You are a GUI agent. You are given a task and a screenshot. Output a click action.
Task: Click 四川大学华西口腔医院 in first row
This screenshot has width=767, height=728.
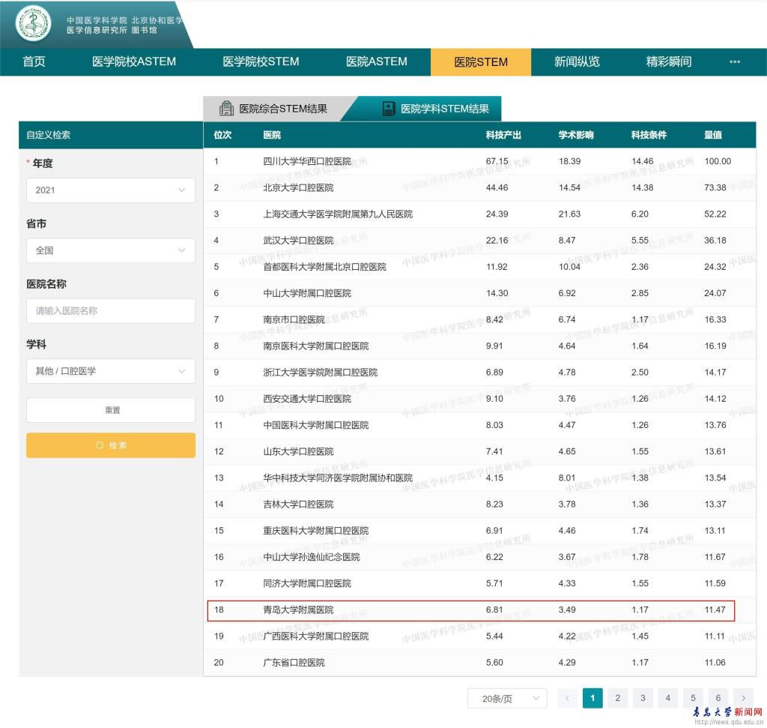point(306,161)
